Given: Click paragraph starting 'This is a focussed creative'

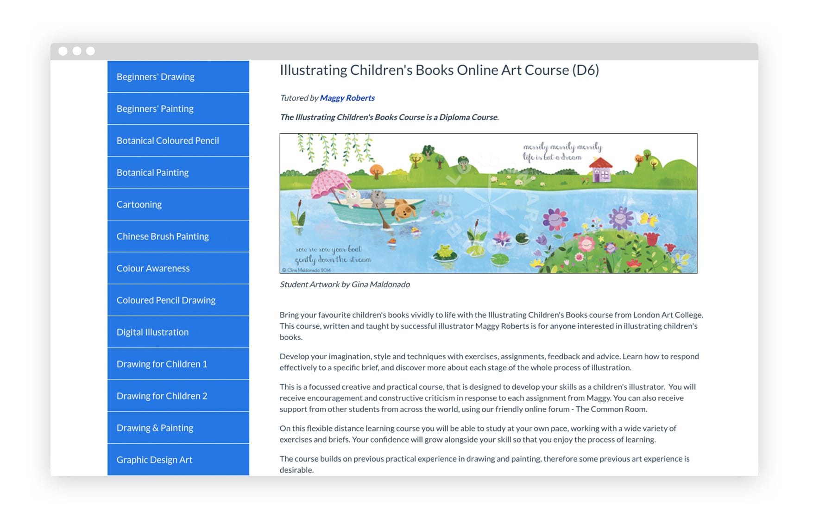Looking at the screenshot, I should (x=488, y=398).
